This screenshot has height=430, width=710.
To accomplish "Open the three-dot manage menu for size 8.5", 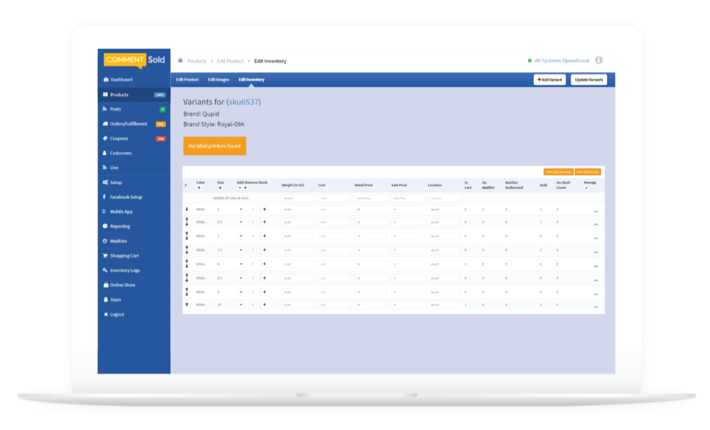I will pos(596,280).
